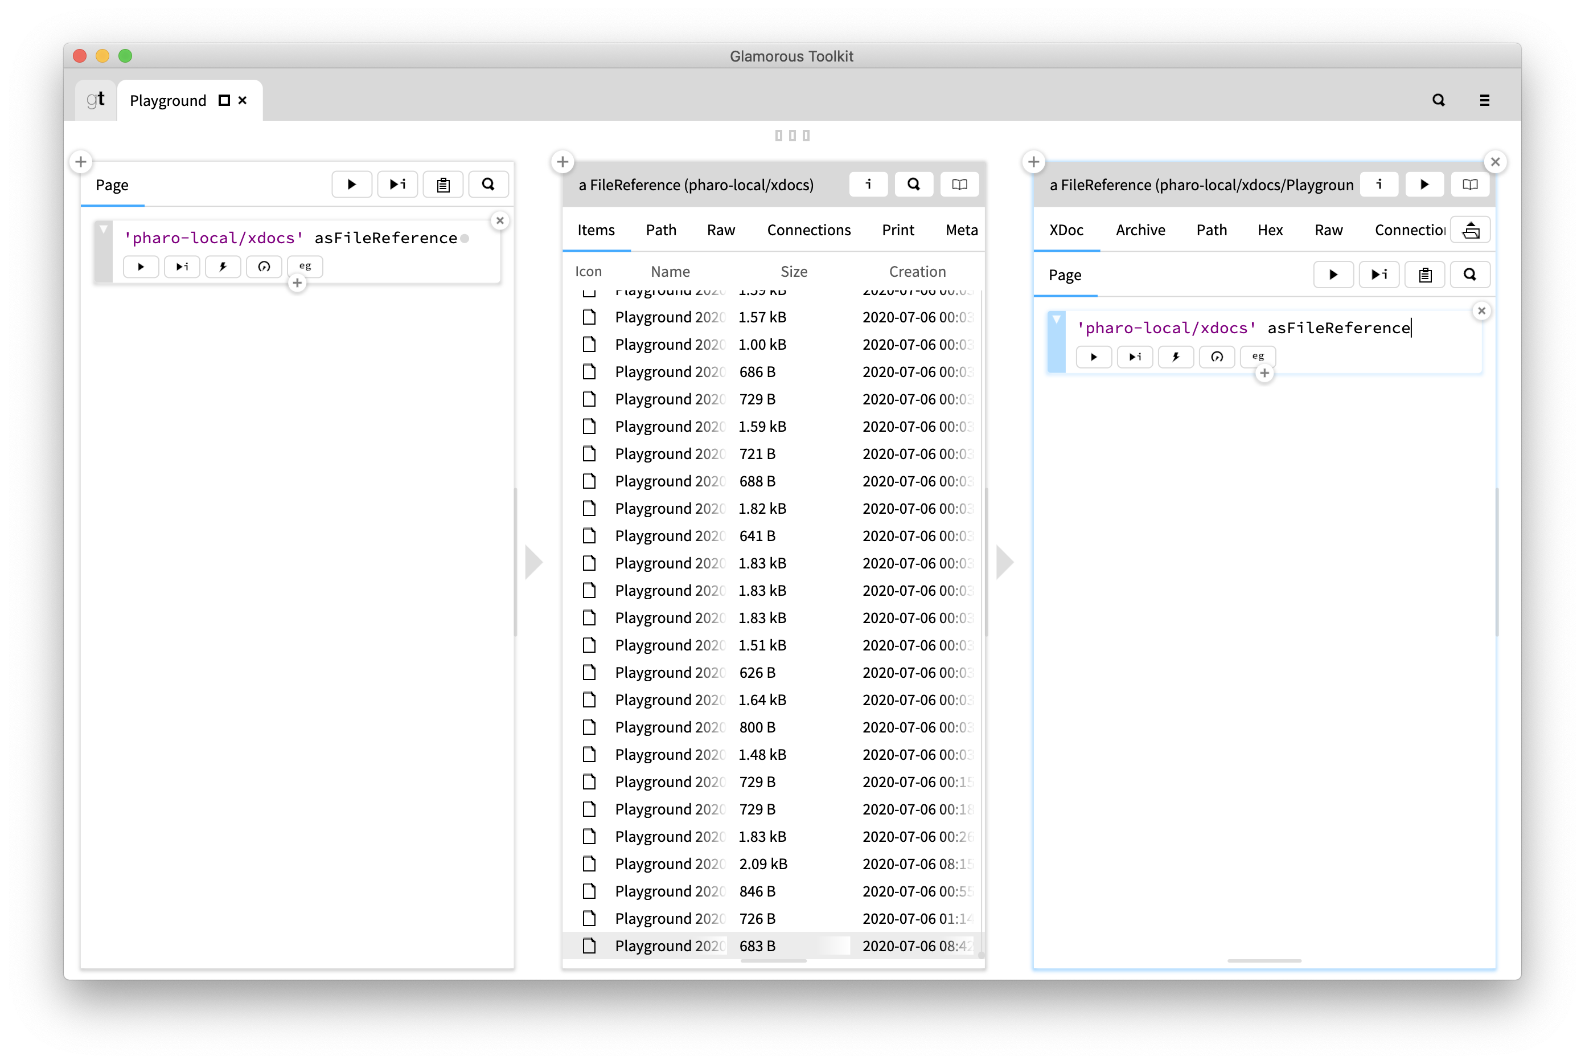Close the right pane snippet

coord(1481,311)
